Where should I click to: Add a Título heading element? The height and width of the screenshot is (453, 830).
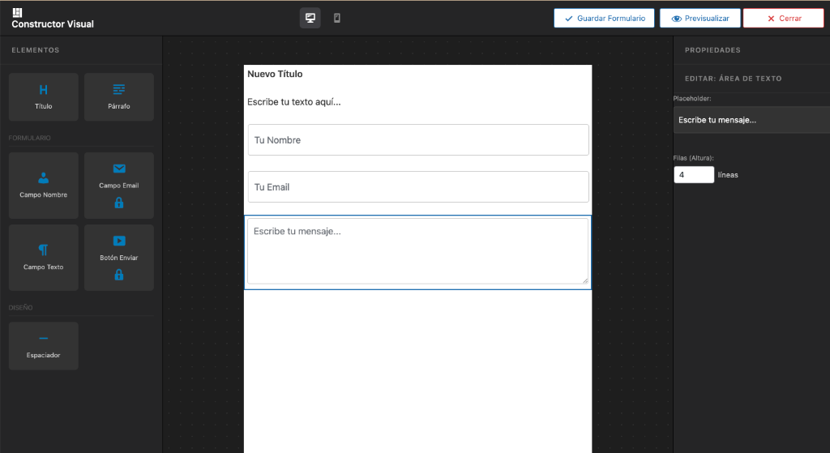coord(44,97)
